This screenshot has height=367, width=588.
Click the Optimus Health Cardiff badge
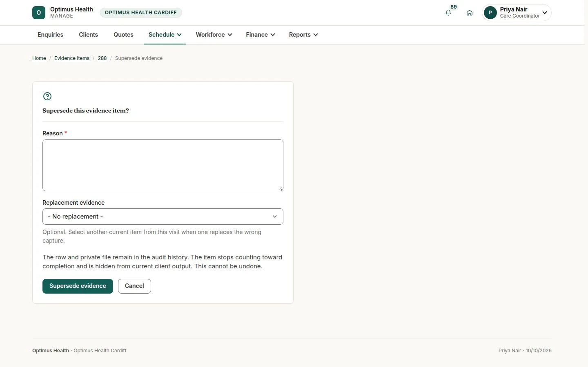point(141,13)
